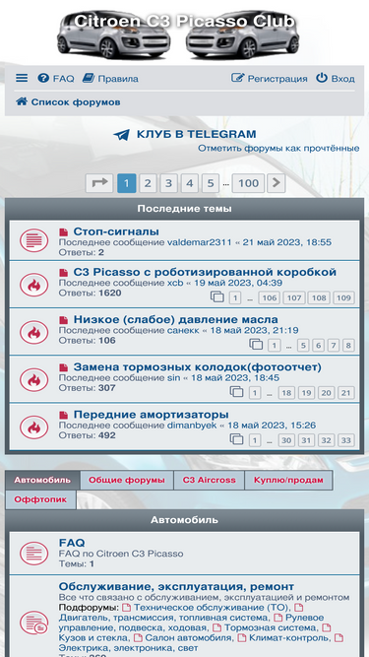Viewport: 369px width, 657px height.
Task: Go to page 5 of pagination
Action: (211, 183)
